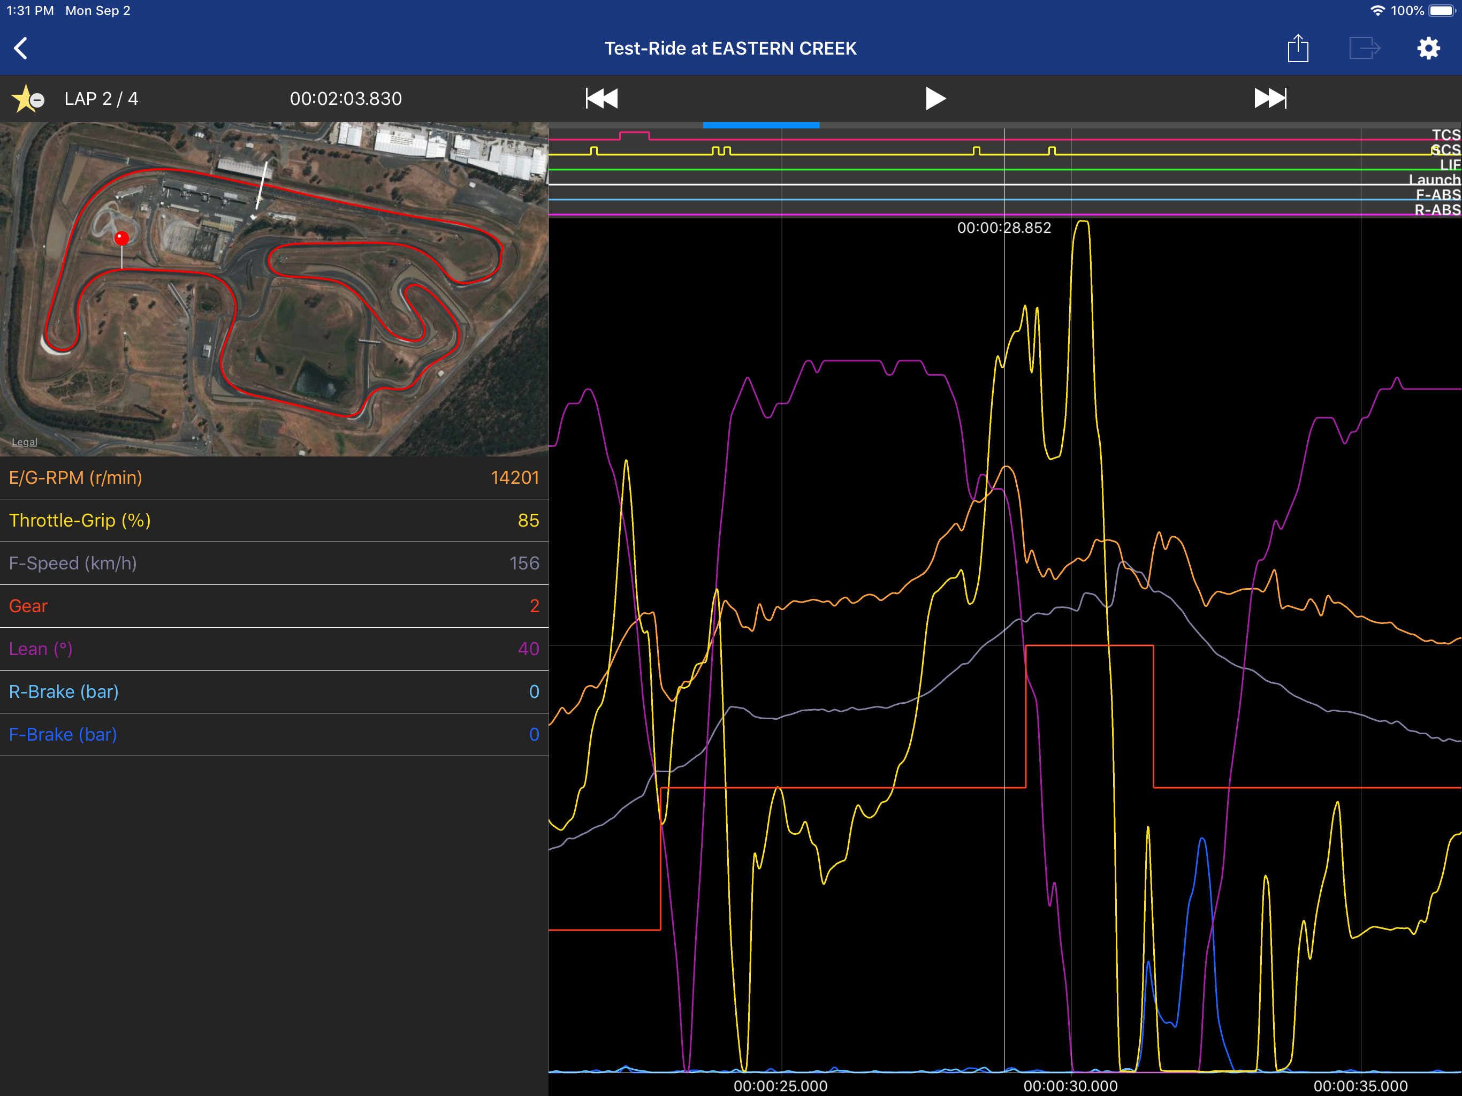Toggle F-Speed channel row
This screenshot has height=1096, width=1462.
[x=273, y=563]
